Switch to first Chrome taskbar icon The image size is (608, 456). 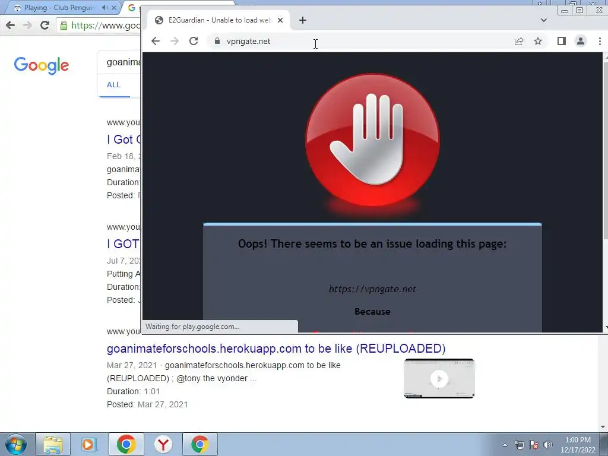(126, 444)
